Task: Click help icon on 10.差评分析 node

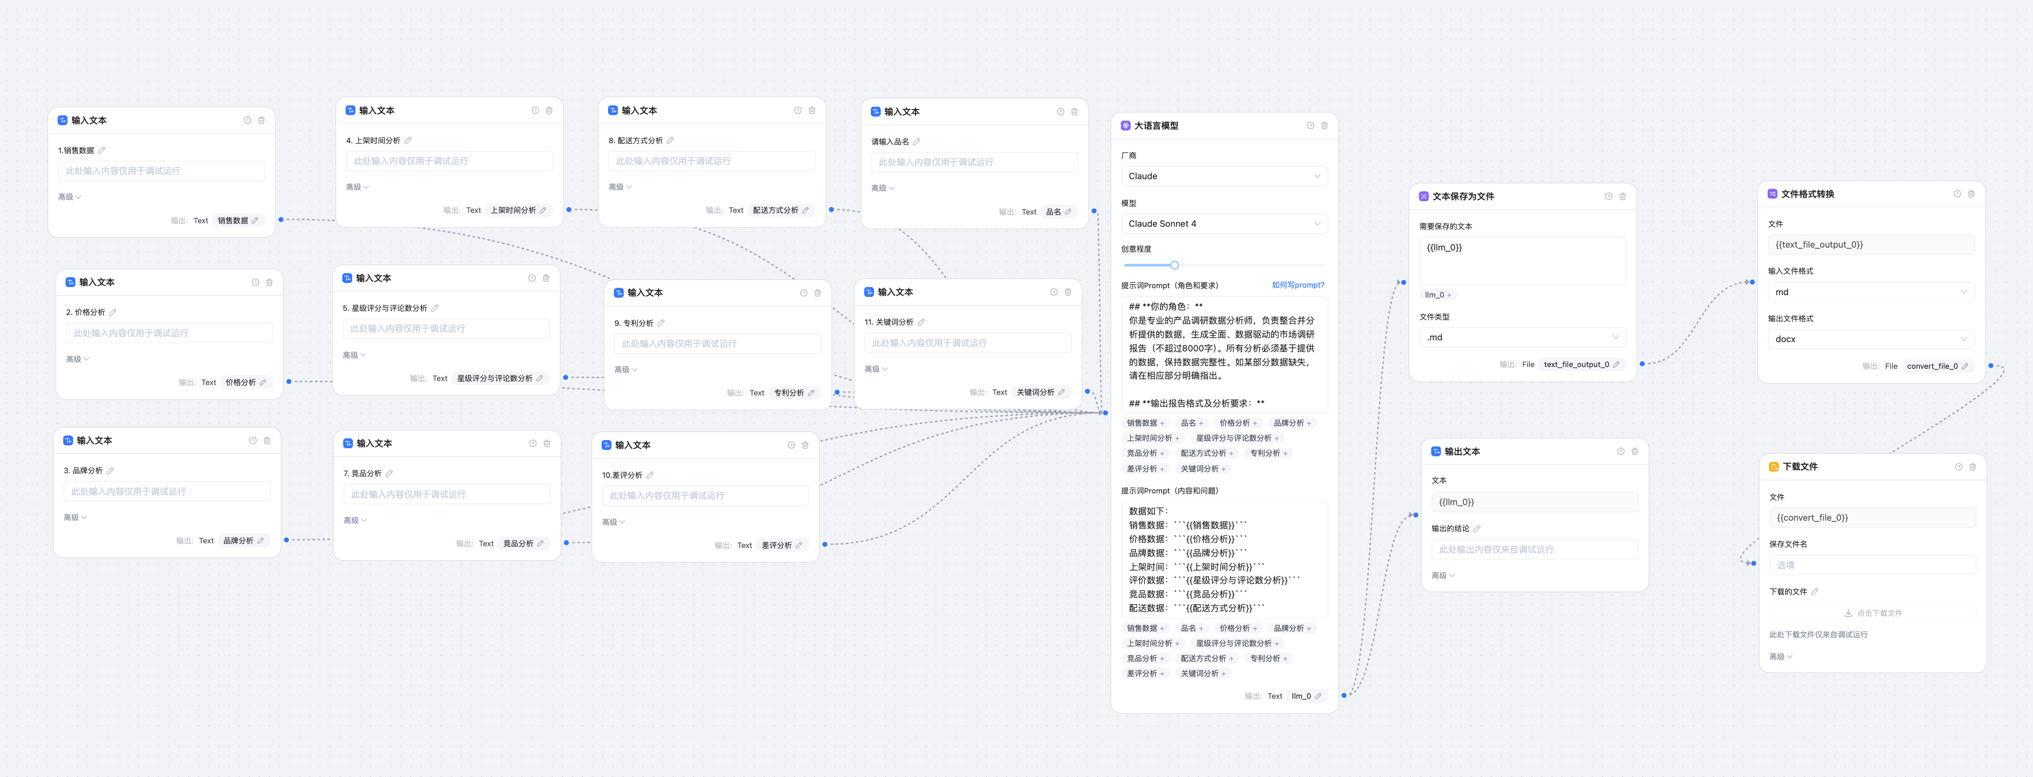Action: [x=791, y=445]
